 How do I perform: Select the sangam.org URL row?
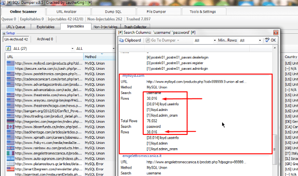click(49, 111)
